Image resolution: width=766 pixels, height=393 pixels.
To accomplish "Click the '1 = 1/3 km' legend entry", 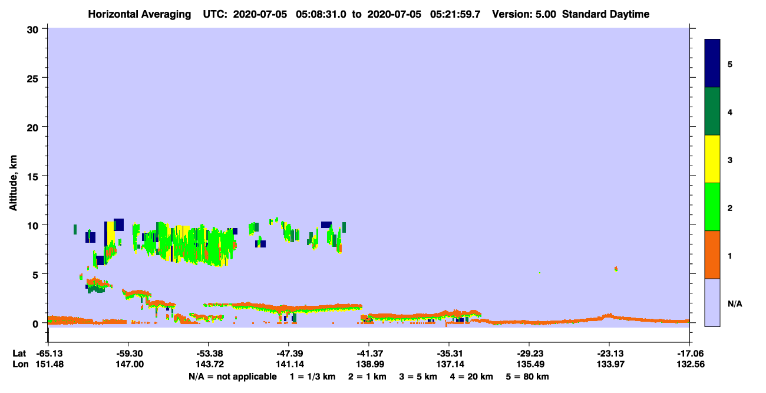I will [314, 377].
